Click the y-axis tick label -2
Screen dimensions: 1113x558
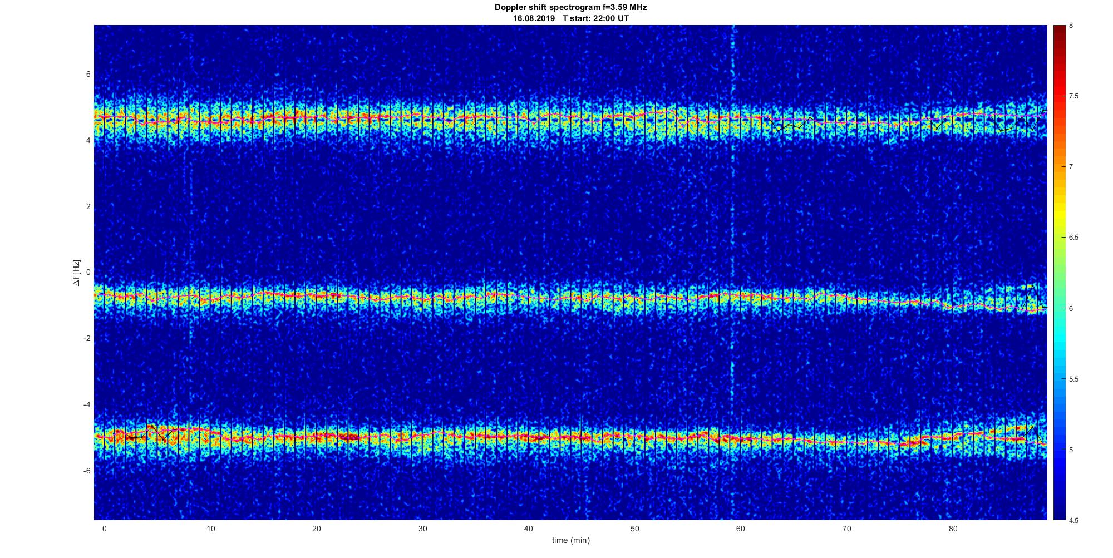[87, 339]
